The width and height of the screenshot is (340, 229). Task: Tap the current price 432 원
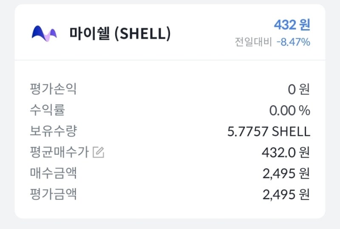[x=292, y=25]
